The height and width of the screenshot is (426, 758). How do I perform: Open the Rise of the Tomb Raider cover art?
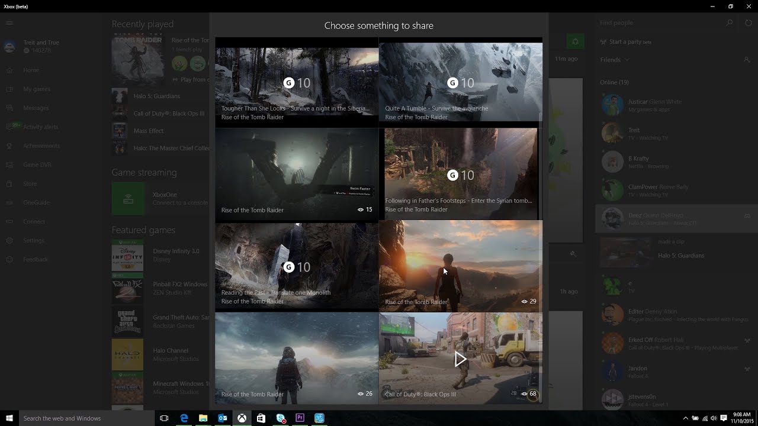click(138, 60)
